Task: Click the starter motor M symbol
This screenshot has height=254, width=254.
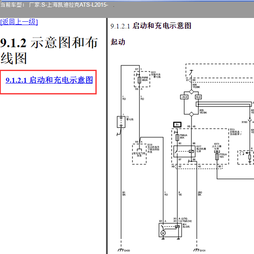Action: (x=163, y=233)
